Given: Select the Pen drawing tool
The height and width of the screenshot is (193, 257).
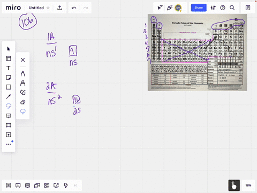Looking at the screenshot, I should [x=22, y=73].
